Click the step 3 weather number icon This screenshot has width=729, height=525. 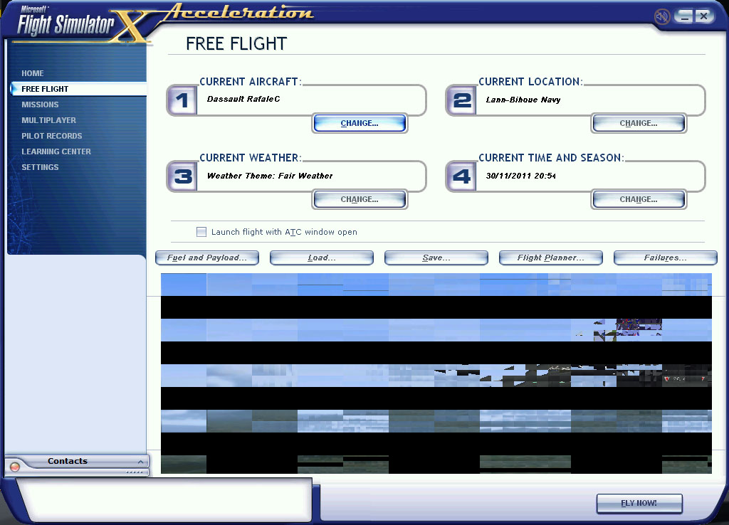pos(182,176)
